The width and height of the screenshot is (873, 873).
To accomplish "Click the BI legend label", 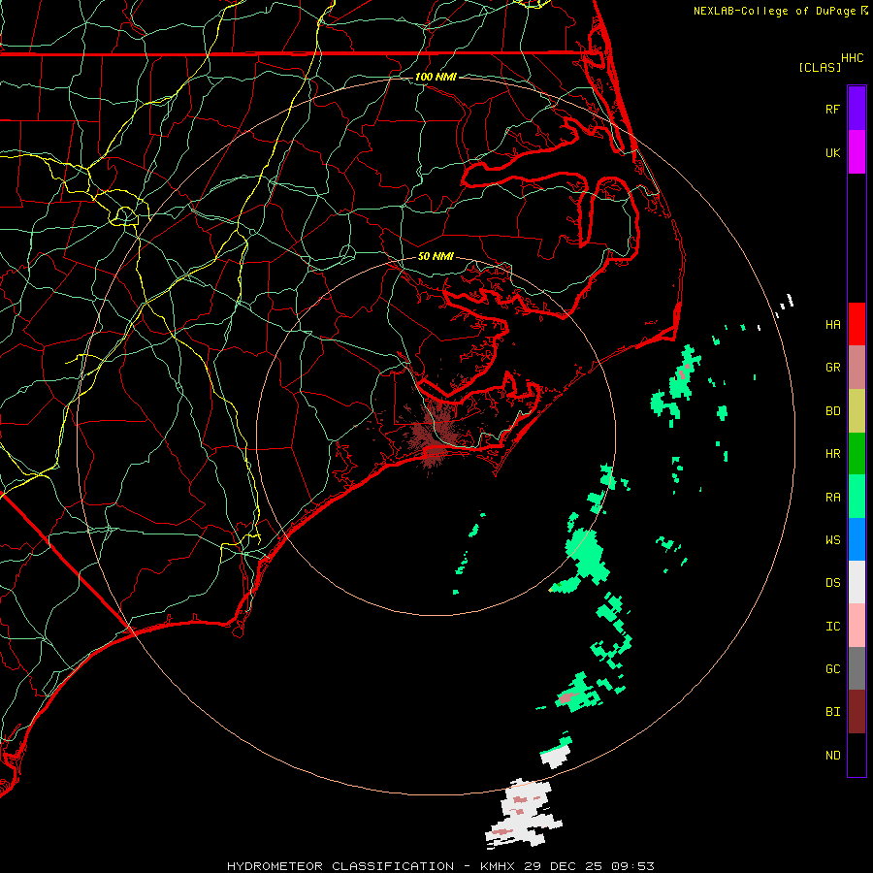I will point(832,712).
